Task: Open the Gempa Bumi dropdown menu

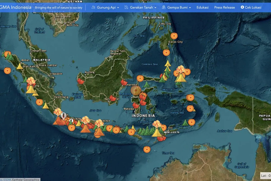Action: (x=176, y=7)
